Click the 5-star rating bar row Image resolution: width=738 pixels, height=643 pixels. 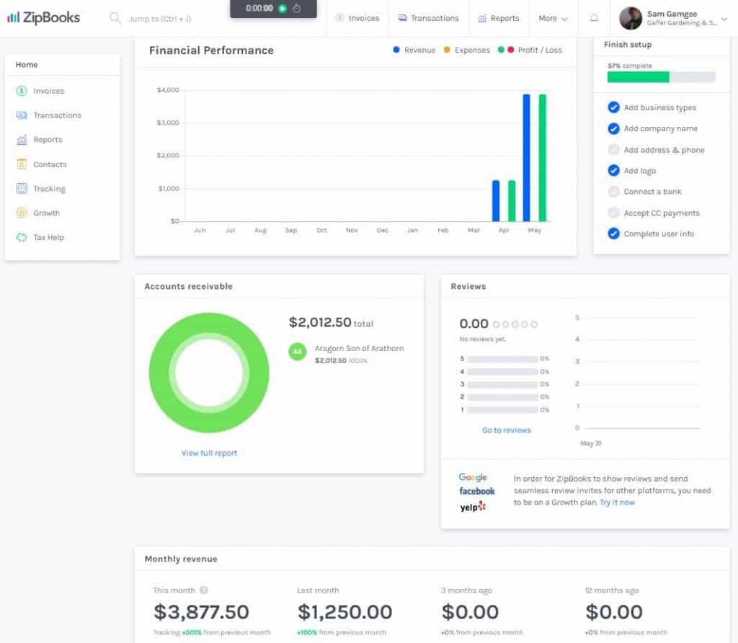[504, 359]
